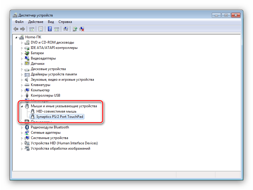Viewport: 253px width, 190px height.
Task: Open device Properties via the toolbar icon
Action: point(40,29)
